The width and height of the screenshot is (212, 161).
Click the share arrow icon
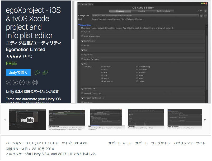(9, 82)
